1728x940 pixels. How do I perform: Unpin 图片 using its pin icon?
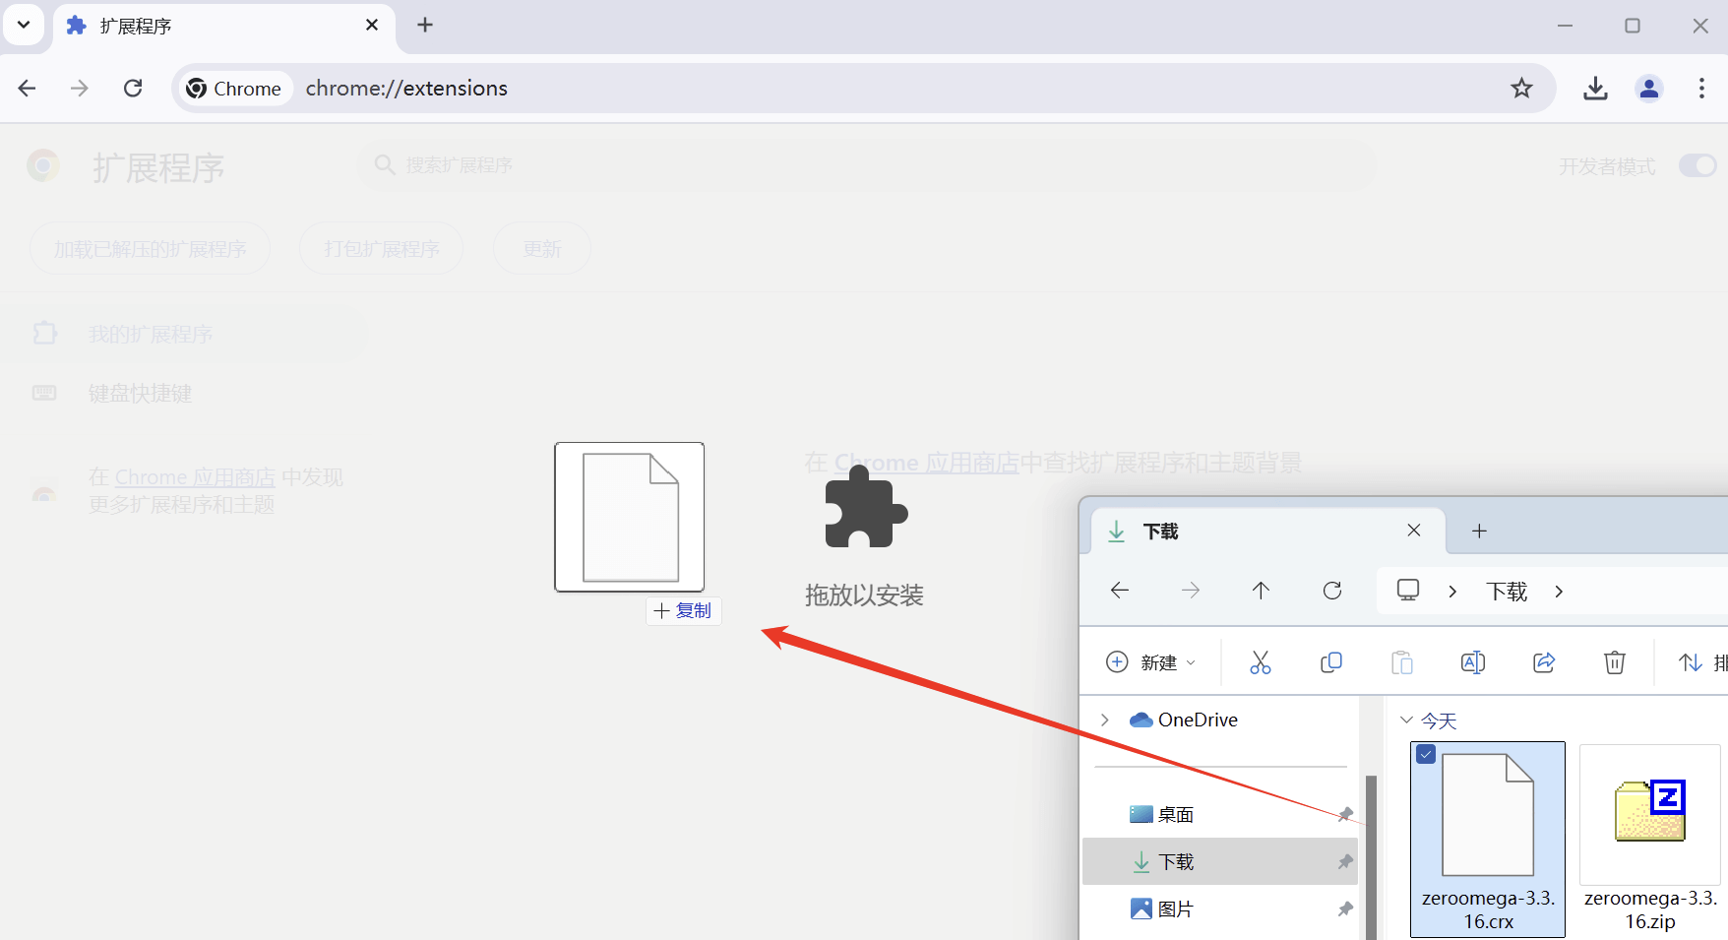click(x=1345, y=909)
